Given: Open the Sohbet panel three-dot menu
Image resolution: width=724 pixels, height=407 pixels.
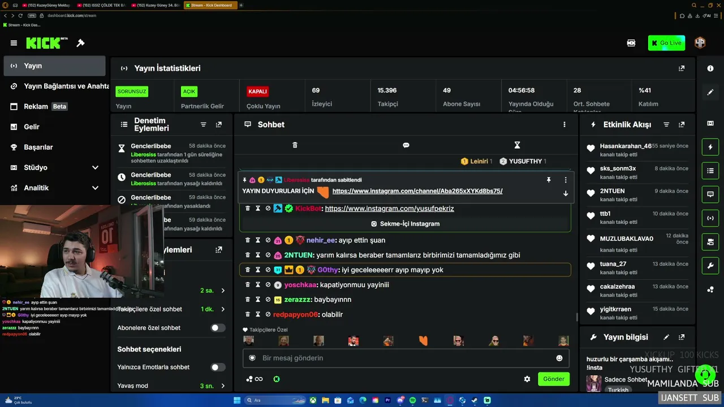Looking at the screenshot, I should 564,124.
